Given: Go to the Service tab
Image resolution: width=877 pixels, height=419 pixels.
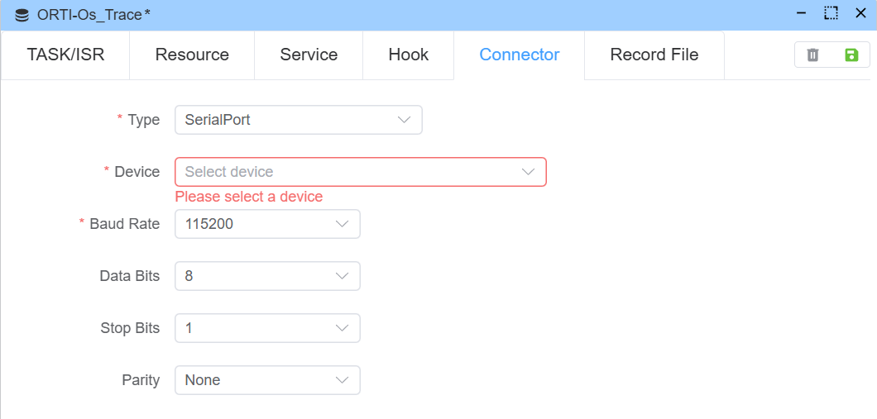Looking at the screenshot, I should (x=309, y=55).
